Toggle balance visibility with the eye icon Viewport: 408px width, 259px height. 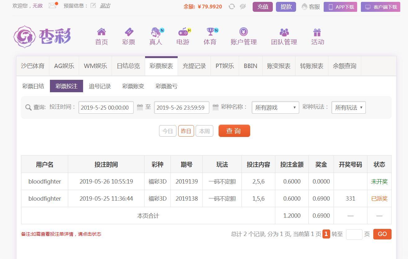[243, 7]
